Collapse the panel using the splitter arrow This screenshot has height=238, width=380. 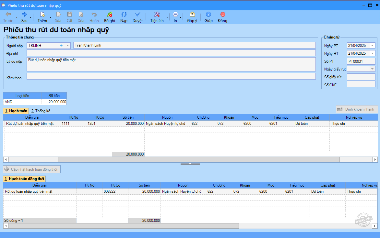[190, 164]
